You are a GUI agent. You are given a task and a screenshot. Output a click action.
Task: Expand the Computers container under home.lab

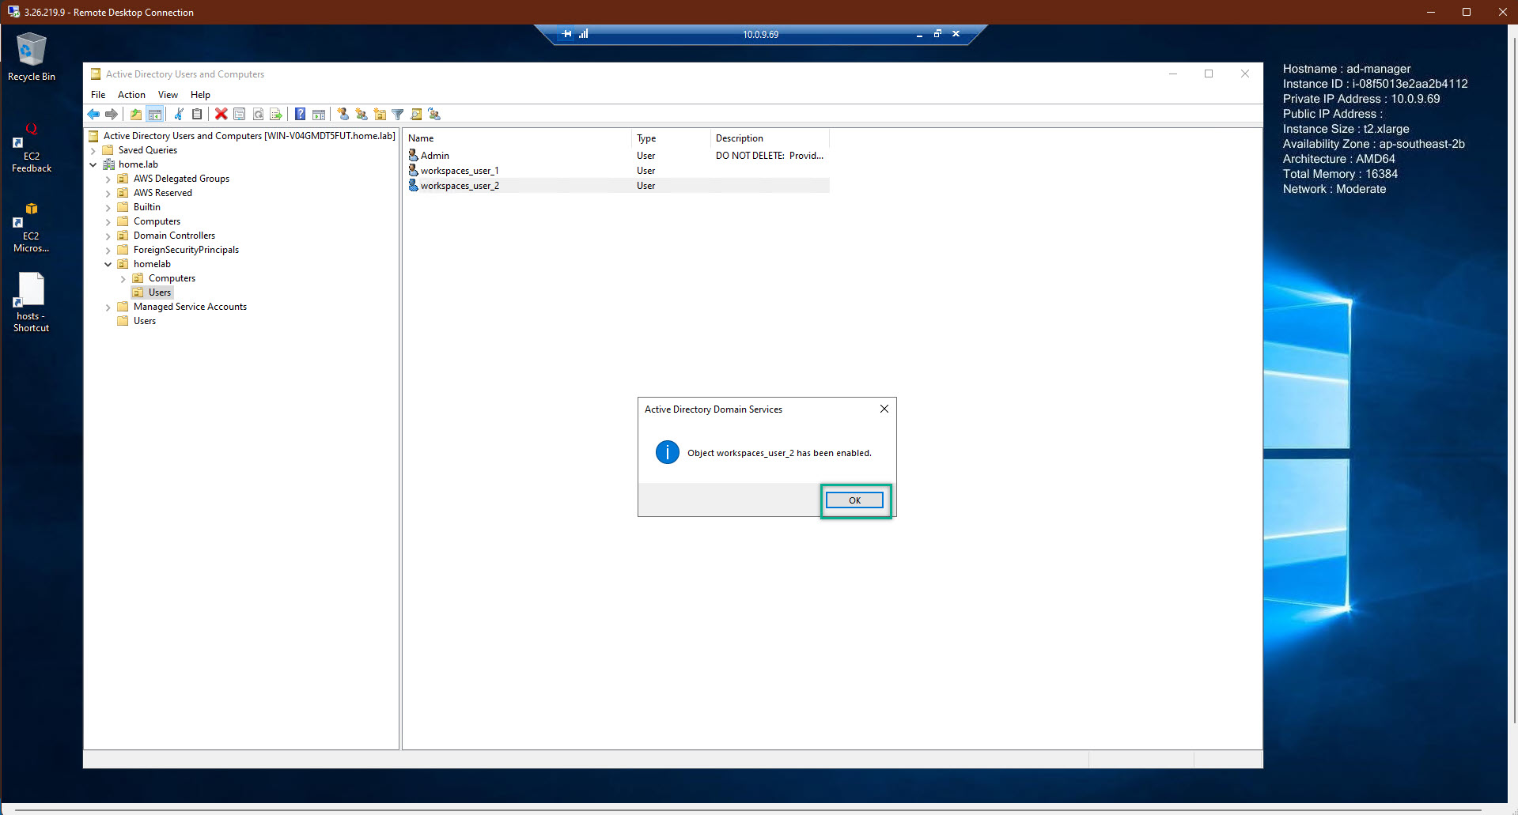(x=108, y=221)
